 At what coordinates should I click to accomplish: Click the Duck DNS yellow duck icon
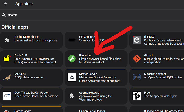(7, 59)
